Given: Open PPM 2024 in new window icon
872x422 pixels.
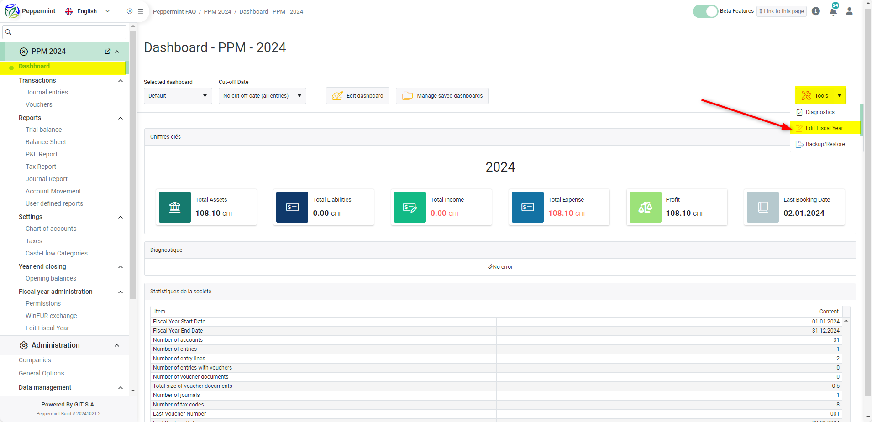Looking at the screenshot, I should [x=108, y=52].
